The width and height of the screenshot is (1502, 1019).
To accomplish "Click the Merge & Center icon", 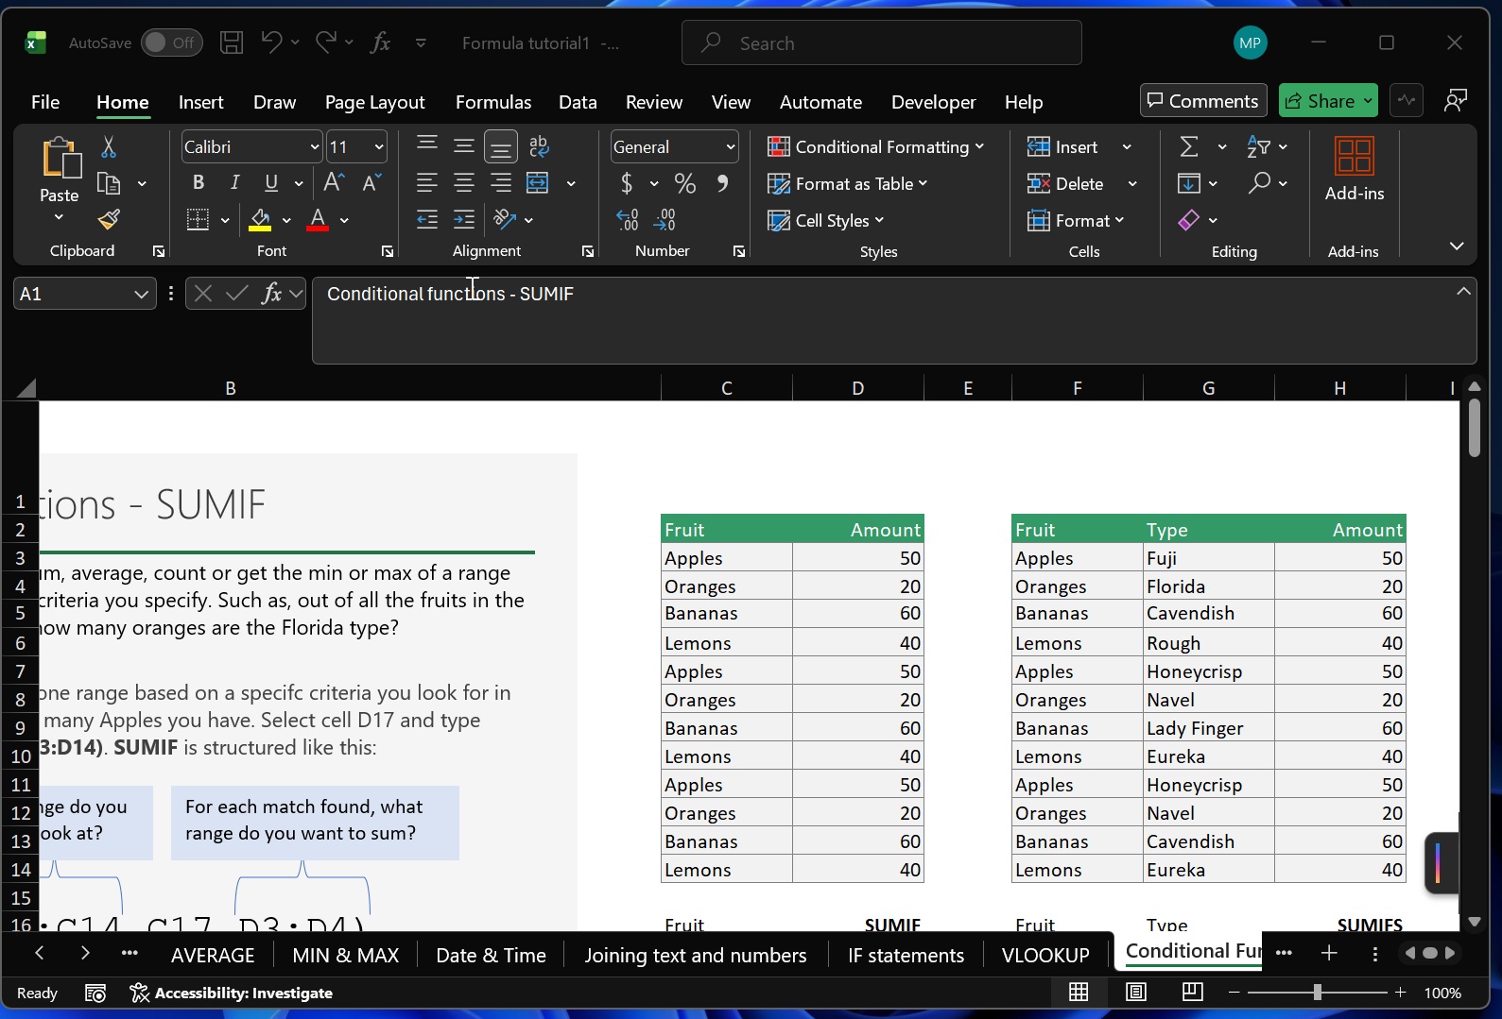I will click(538, 183).
